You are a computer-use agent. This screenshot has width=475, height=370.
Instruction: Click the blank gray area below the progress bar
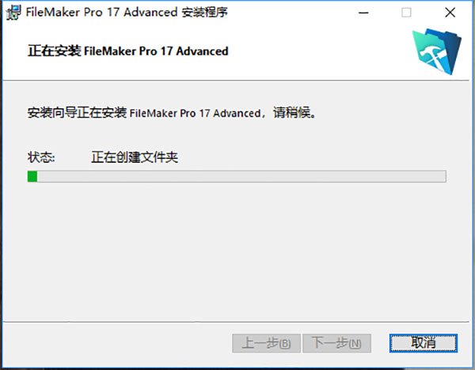click(x=236, y=251)
